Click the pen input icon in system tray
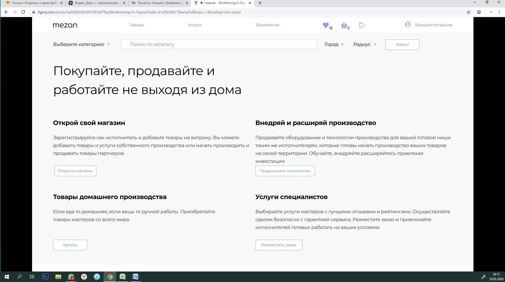 click(483, 277)
